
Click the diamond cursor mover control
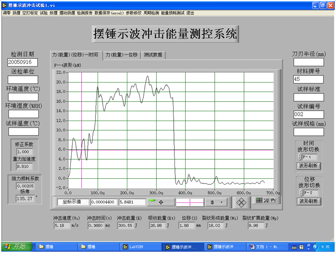241,202
